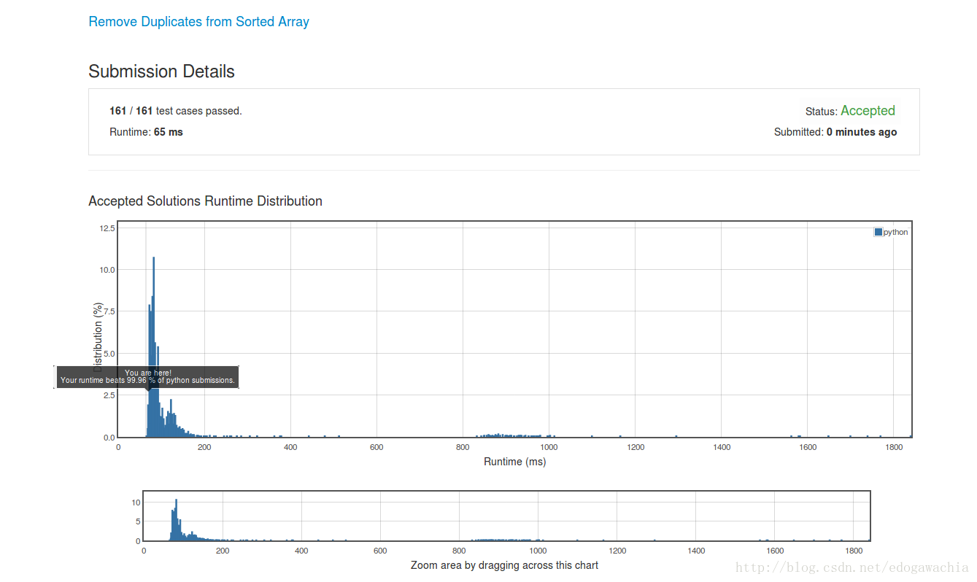Screen dimensions: 977x582
Task: Click Accepted Solutions Runtime Distribution heading
Action: [x=205, y=201]
